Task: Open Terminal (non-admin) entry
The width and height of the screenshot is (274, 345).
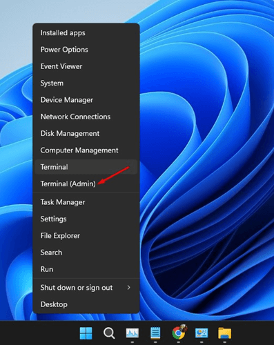Action: [x=86, y=167]
